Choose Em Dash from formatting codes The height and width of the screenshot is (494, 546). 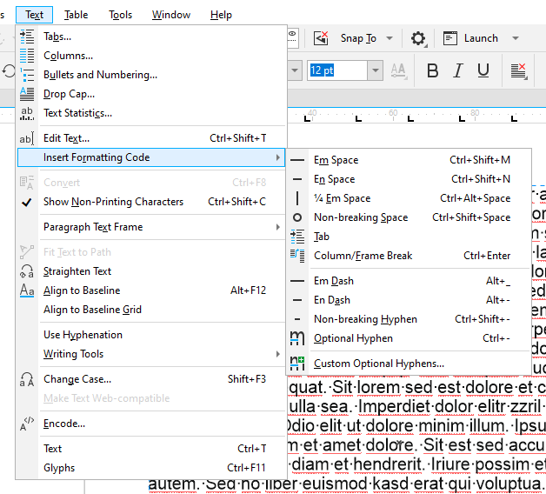334,281
